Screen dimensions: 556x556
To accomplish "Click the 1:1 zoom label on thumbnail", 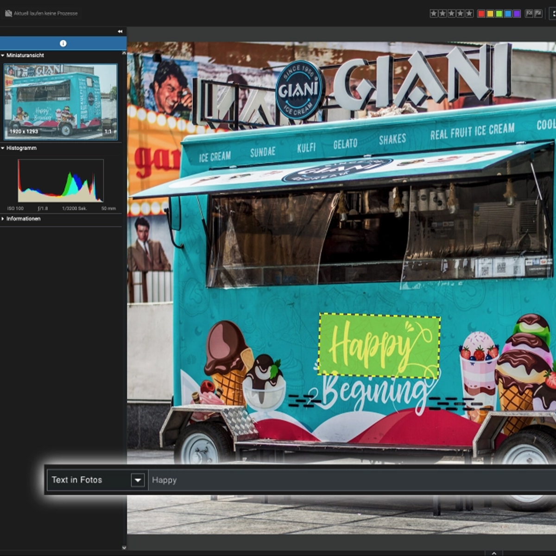I will [x=108, y=132].
